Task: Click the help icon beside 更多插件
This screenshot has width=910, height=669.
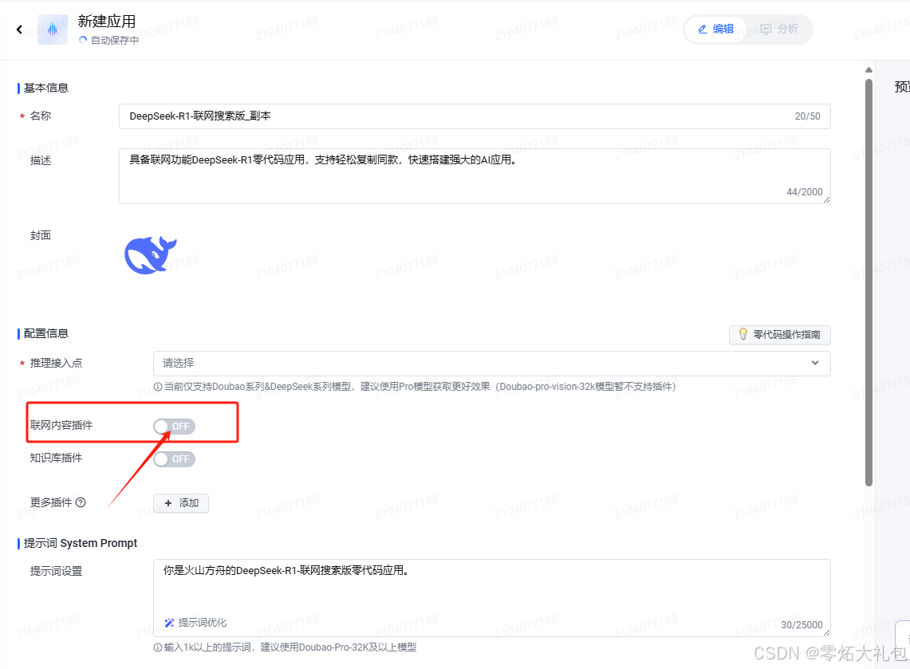Action: tap(81, 502)
